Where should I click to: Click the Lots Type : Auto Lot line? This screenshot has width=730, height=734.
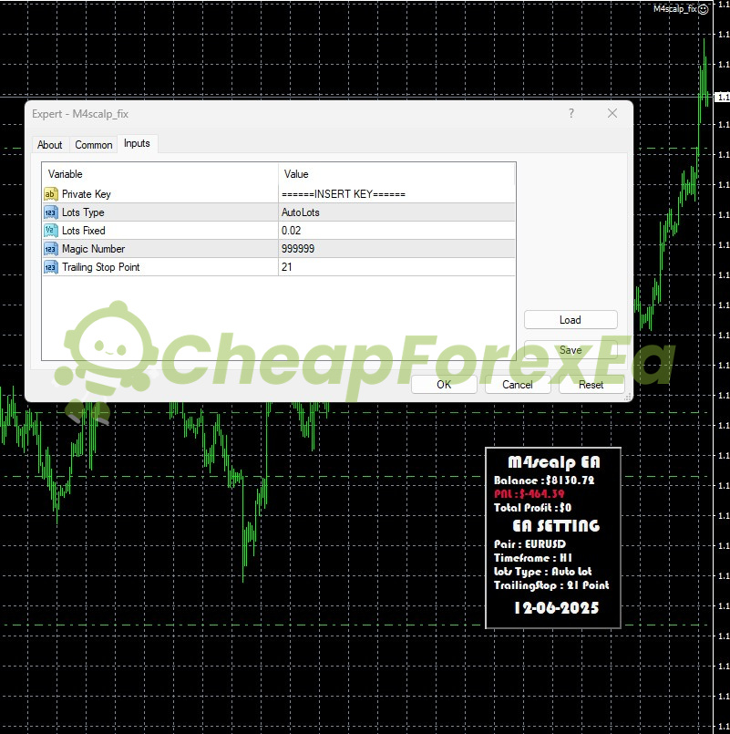[x=543, y=572]
